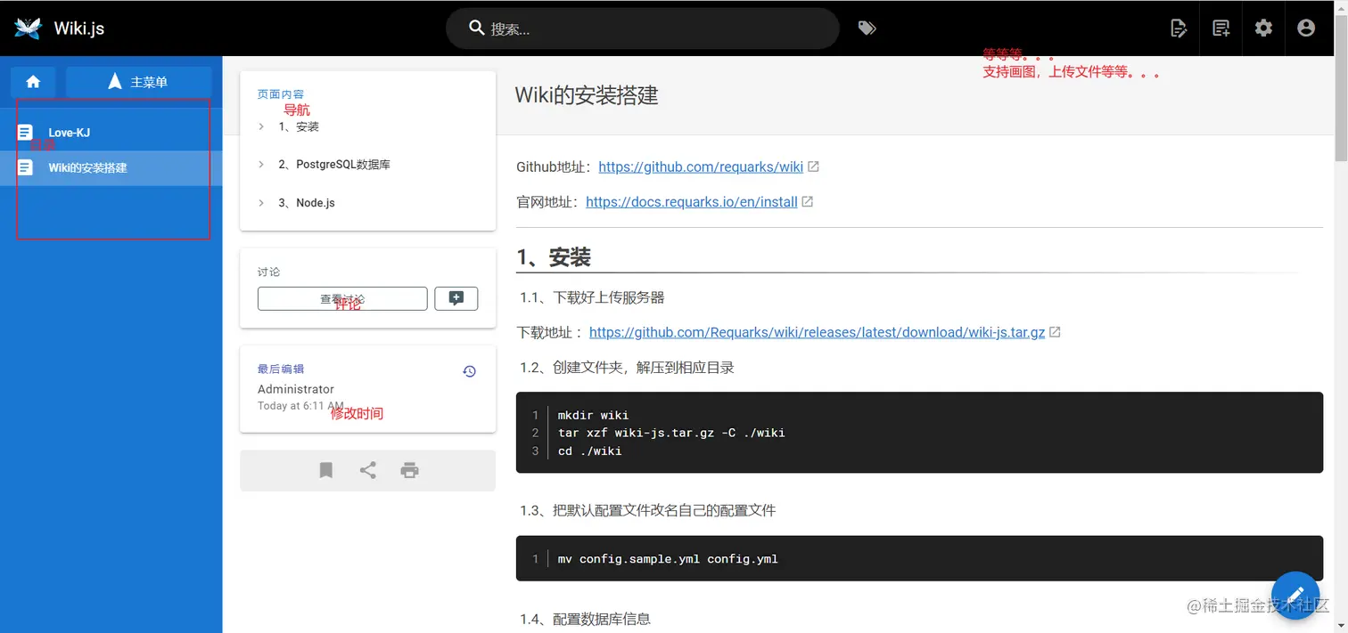Click the code line tar xzf wiki-js.tar.gz
The width and height of the screenshot is (1348, 633).
[671, 433]
